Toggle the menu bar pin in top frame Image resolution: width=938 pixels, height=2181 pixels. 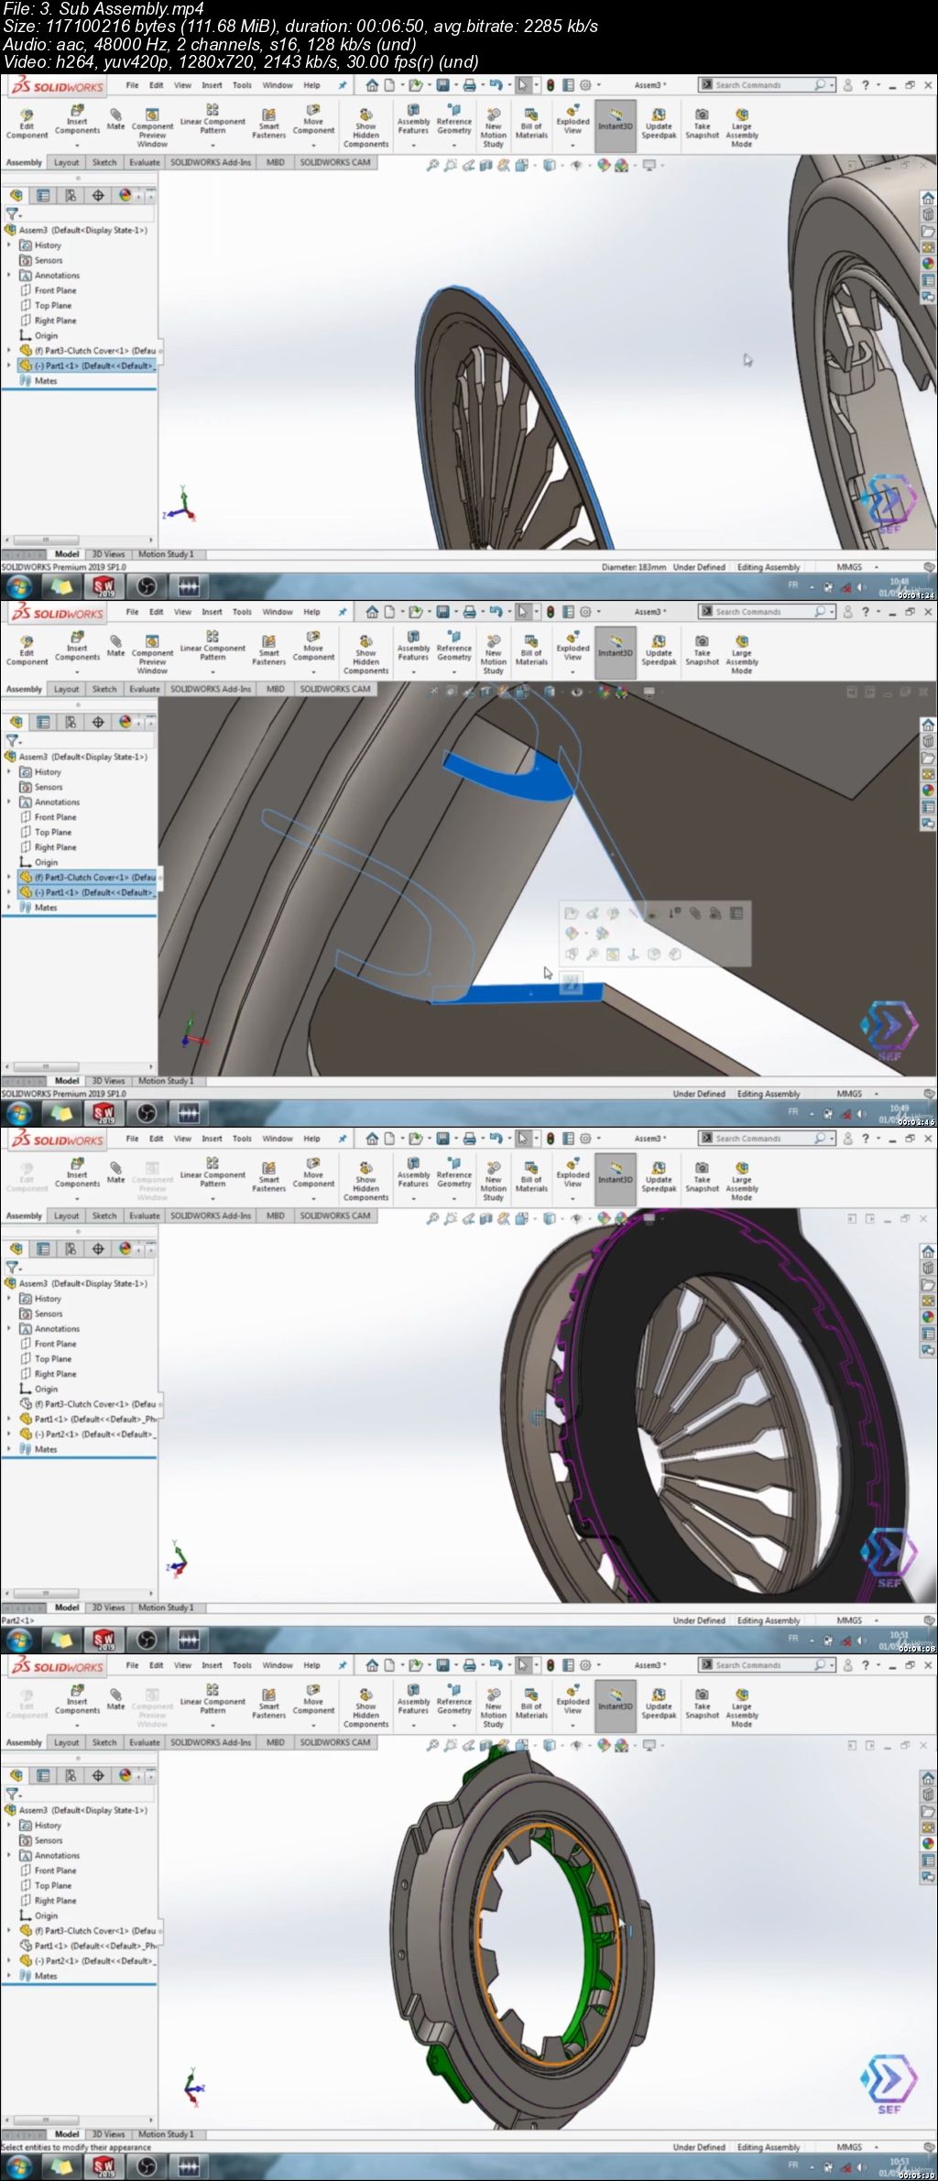pos(343,85)
